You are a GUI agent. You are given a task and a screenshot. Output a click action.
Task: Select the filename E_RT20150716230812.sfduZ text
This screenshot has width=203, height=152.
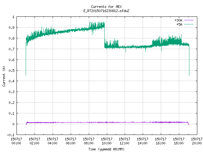coord(106,11)
